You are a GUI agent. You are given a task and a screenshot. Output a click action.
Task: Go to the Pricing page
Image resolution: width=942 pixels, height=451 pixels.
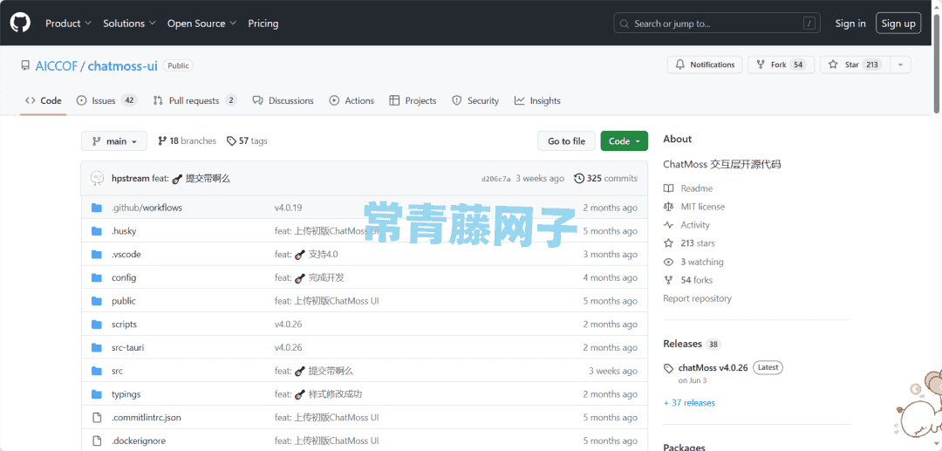[x=263, y=24]
